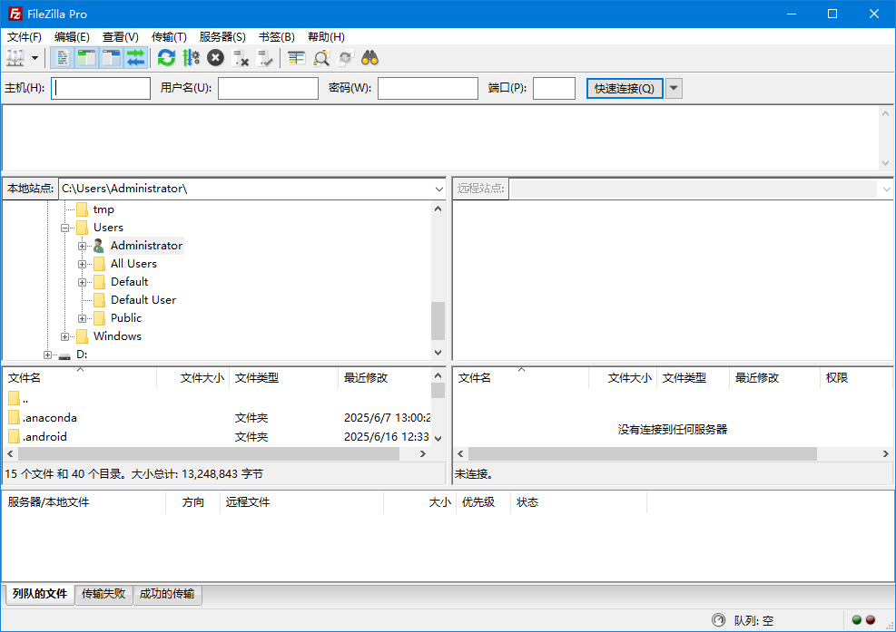Refresh the file and folder lists

[166, 58]
